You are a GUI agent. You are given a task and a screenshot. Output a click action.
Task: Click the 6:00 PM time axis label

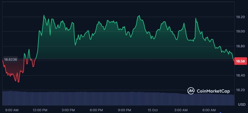pyautogui.click(x=96, y=110)
